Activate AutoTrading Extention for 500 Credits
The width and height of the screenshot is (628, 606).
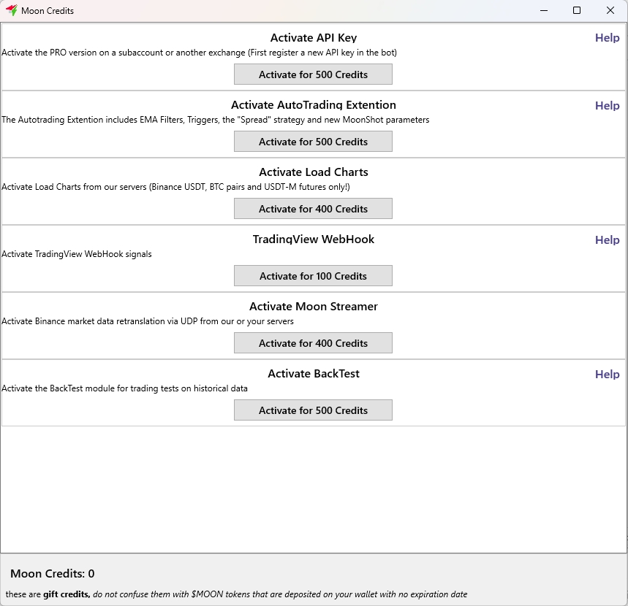[313, 142]
